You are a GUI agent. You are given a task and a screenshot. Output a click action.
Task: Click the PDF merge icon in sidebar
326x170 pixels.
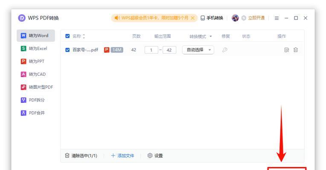coord(23,113)
